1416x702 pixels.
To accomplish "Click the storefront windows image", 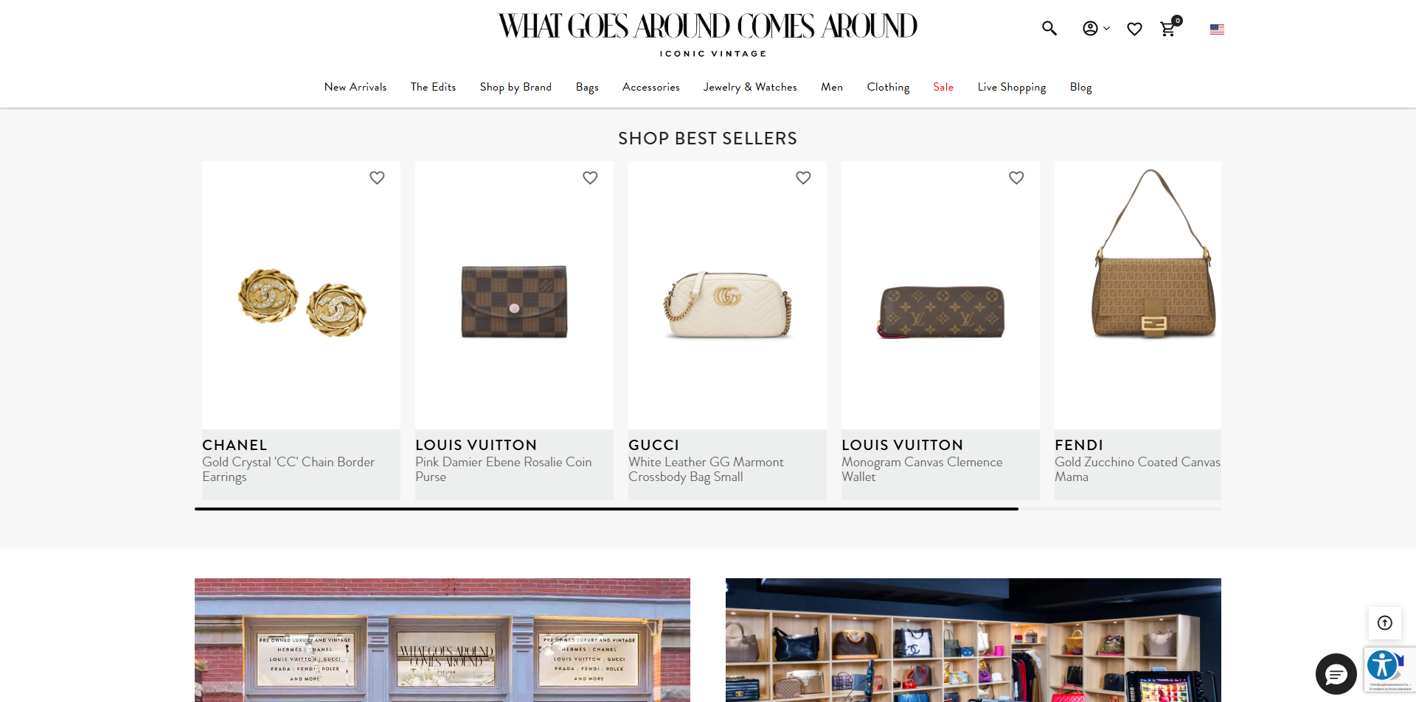I will (442, 640).
